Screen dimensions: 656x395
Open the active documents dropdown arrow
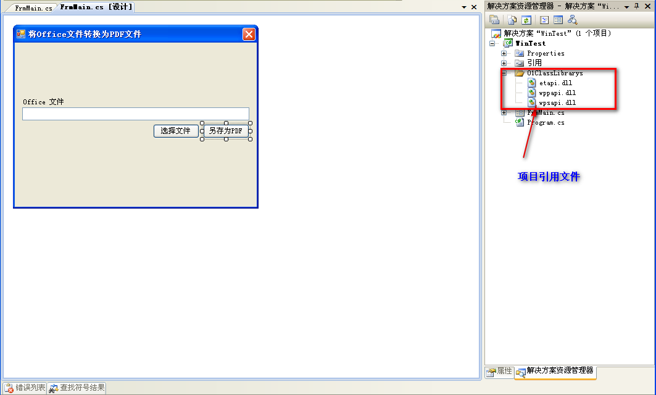click(x=464, y=7)
